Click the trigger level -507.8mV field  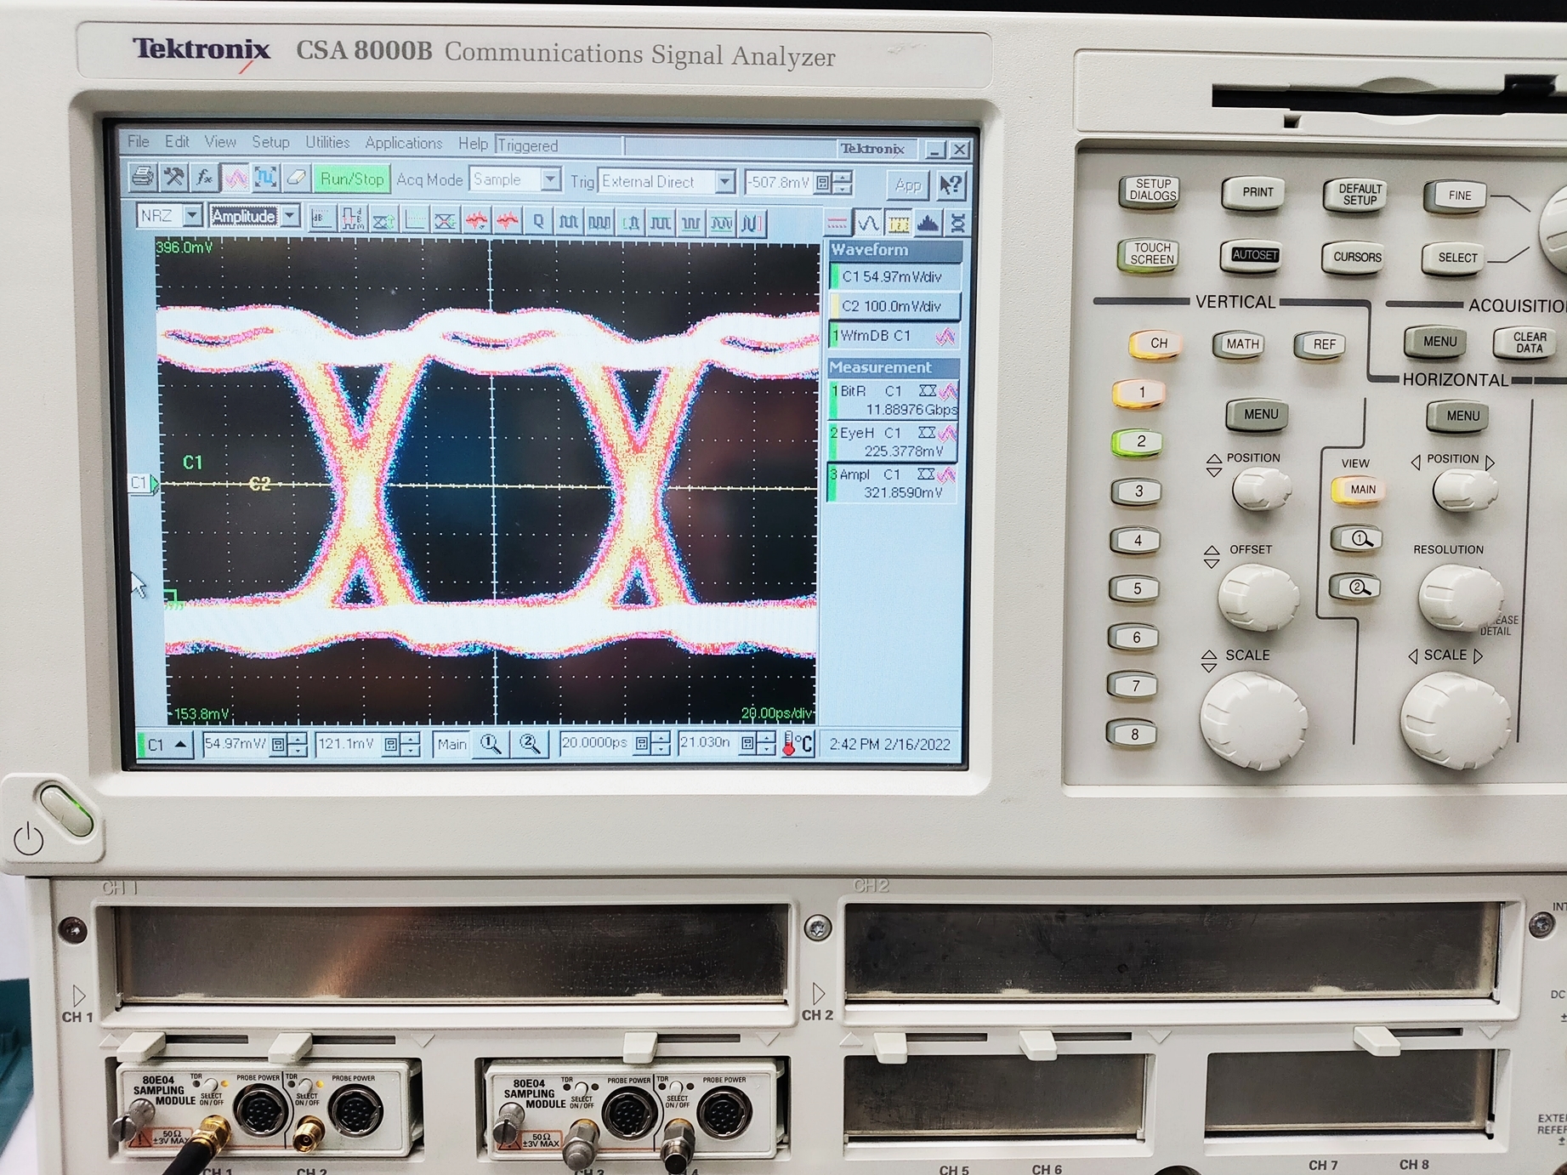point(778,183)
